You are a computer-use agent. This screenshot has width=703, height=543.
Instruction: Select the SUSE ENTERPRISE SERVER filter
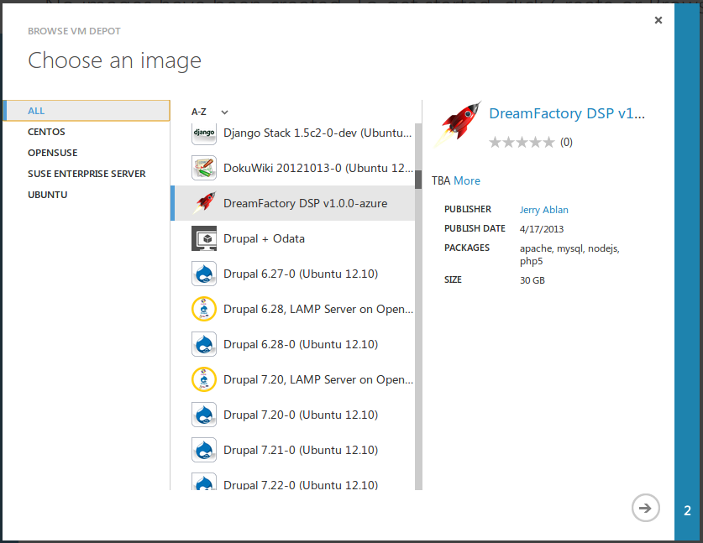(x=87, y=174)
